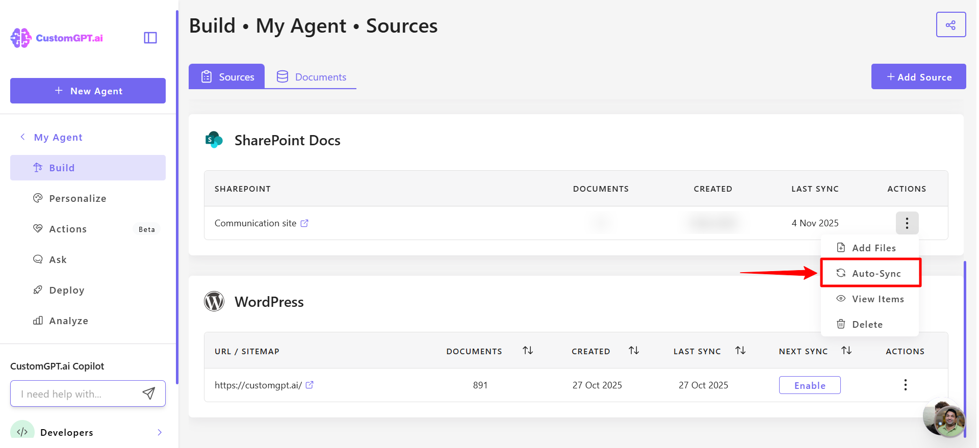The image size is (979, 448).
Task: Sort WordPress table by Last Sync
Action: 740,351
